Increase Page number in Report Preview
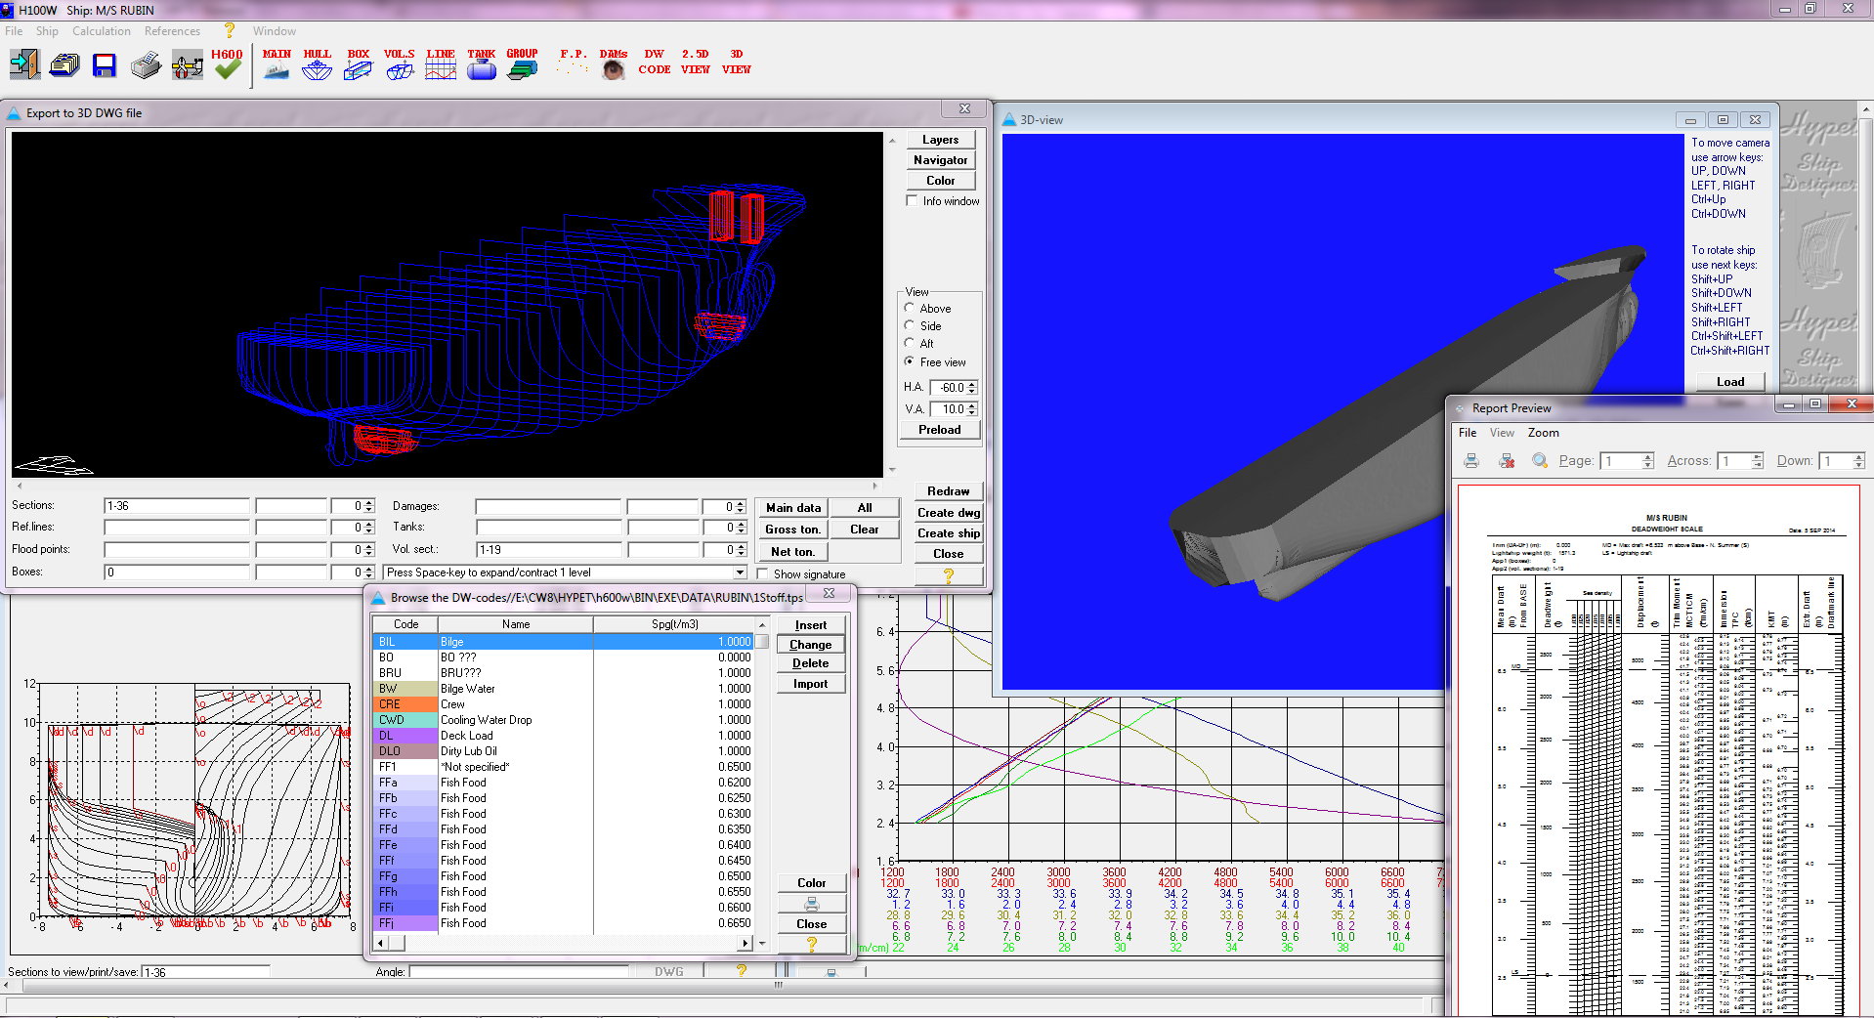This screenshot has width=1874, height=1018. (1648, 457)
